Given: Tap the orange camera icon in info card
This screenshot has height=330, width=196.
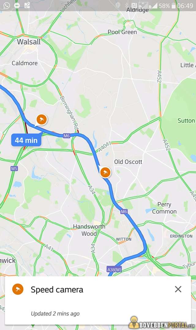Looking at the screenshot, I should (18, 289).
